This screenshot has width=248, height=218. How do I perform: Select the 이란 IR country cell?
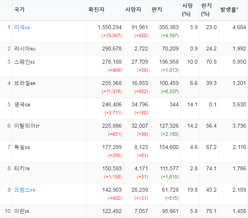point(22,211)
